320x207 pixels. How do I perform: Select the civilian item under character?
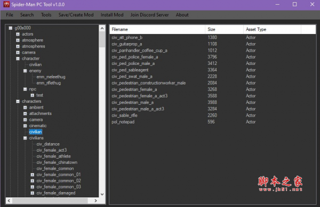pyautogui.click(x=35, y=65)
